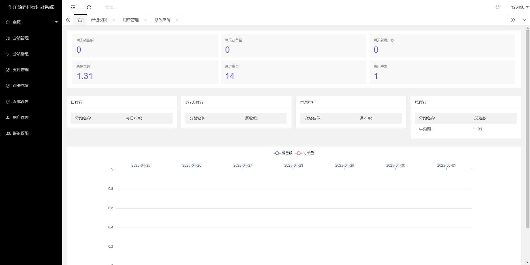Click the sliders icon beside 分站群组
Screen dimensions: 530x265
click(x=8, y=54)
